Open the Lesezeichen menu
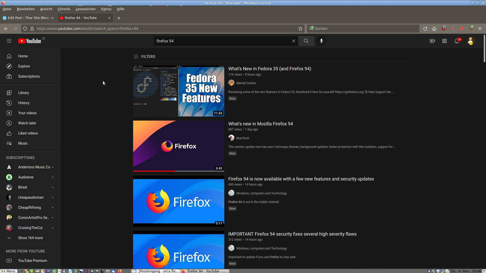This screenshot has width=486, height=273. (x=86, y=9)
